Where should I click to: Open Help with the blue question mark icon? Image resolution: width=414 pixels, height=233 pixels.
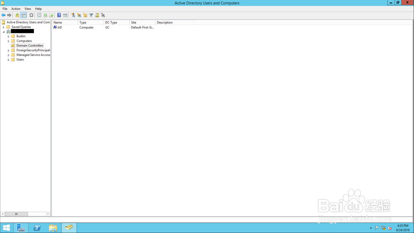[59, 15]
